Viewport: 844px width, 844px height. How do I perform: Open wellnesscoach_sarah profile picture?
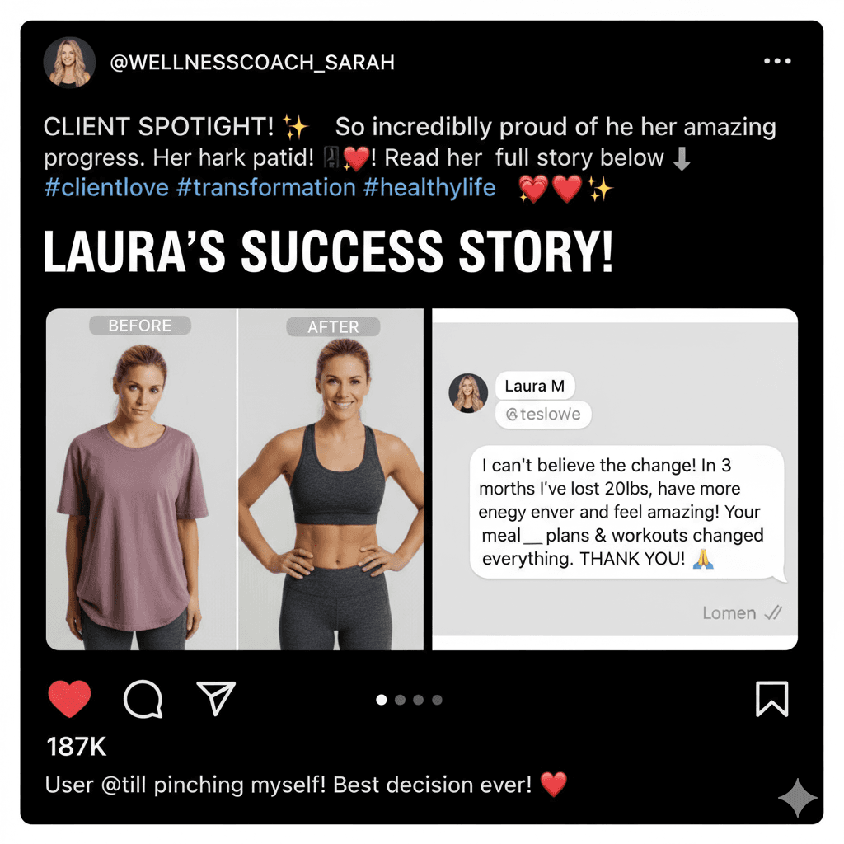69,63
